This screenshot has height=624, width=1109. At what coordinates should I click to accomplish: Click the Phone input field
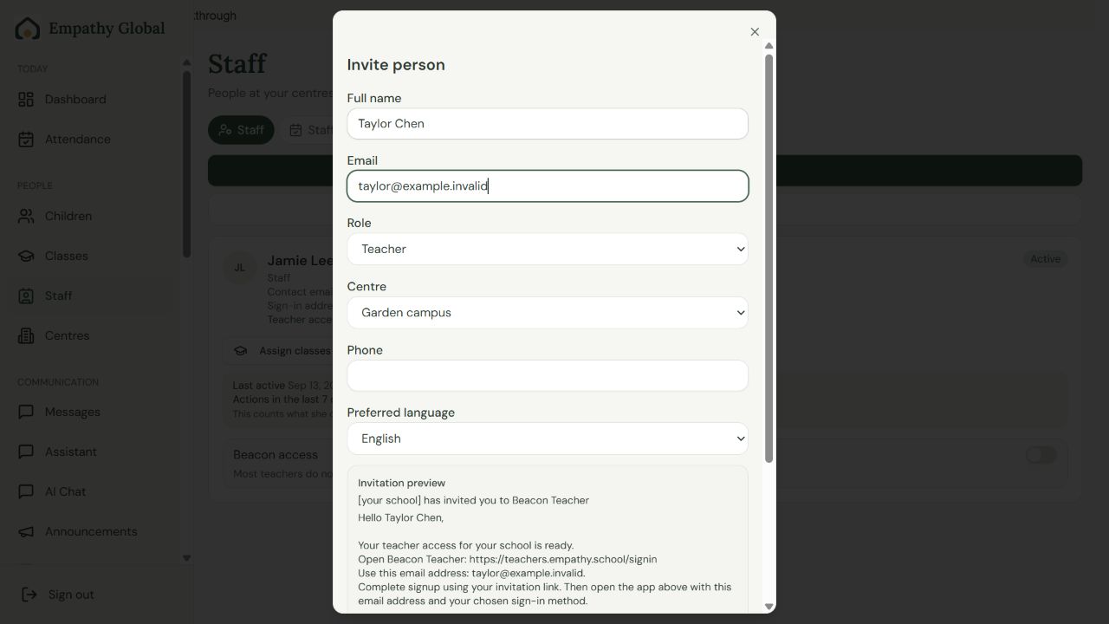(x=548, y=376)
